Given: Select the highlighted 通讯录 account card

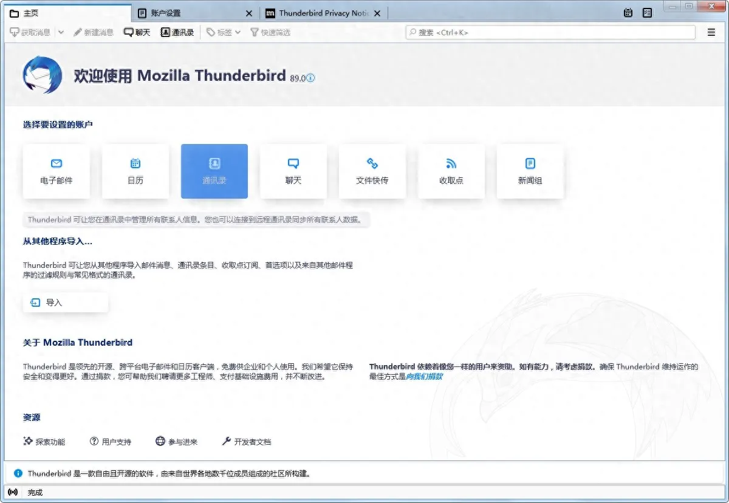Looking at the screenshot, I should [214, 171].
